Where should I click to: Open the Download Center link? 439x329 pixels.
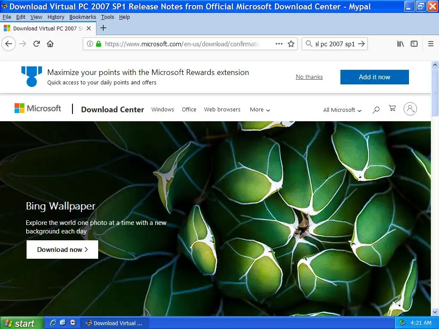113,110
